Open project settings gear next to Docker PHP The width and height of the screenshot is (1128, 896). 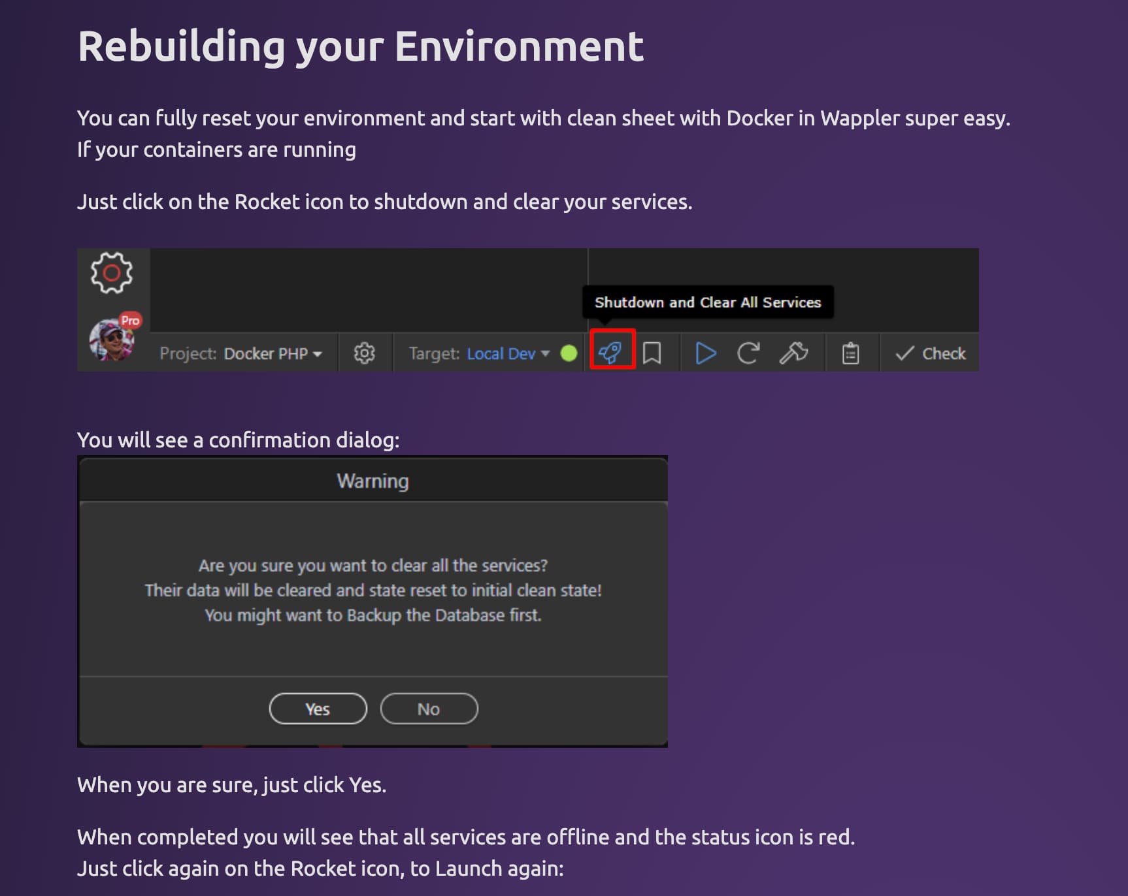(364, 353)
